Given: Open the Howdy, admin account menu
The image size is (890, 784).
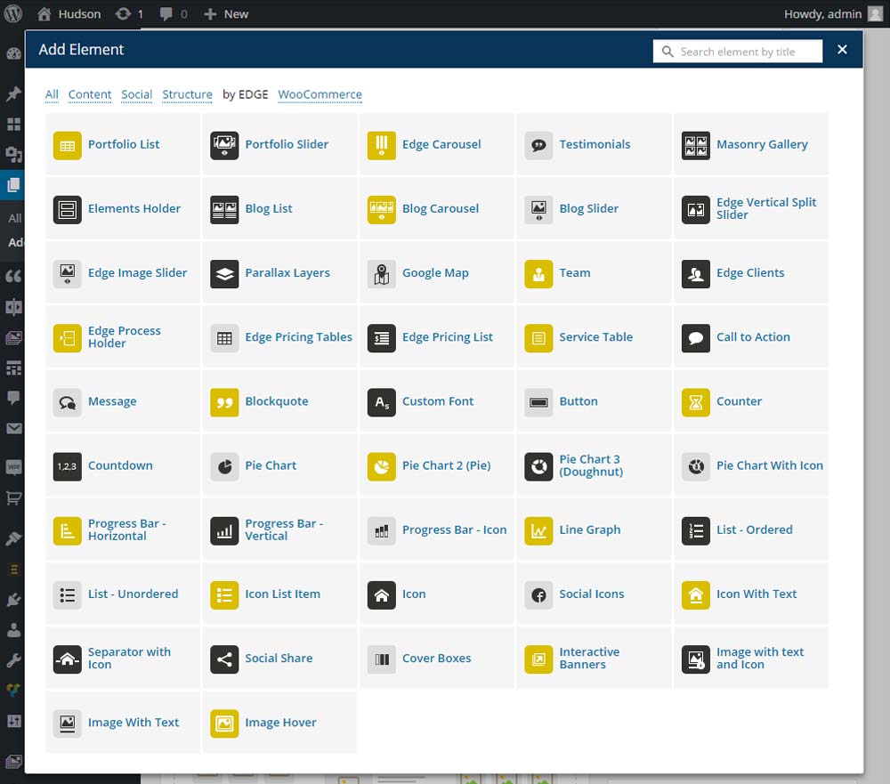Looking at the screenshot, I should (x=833, y=13).
